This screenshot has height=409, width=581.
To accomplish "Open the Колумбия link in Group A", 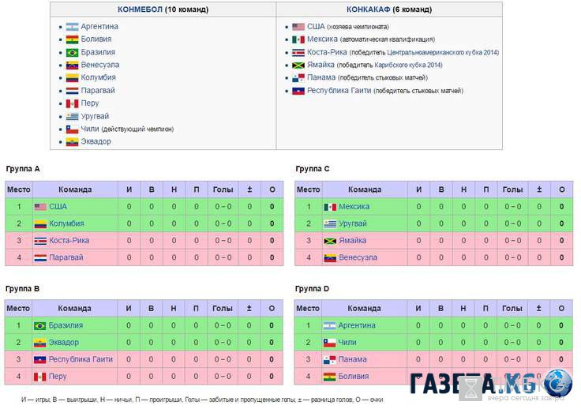I will pos(66,223).
